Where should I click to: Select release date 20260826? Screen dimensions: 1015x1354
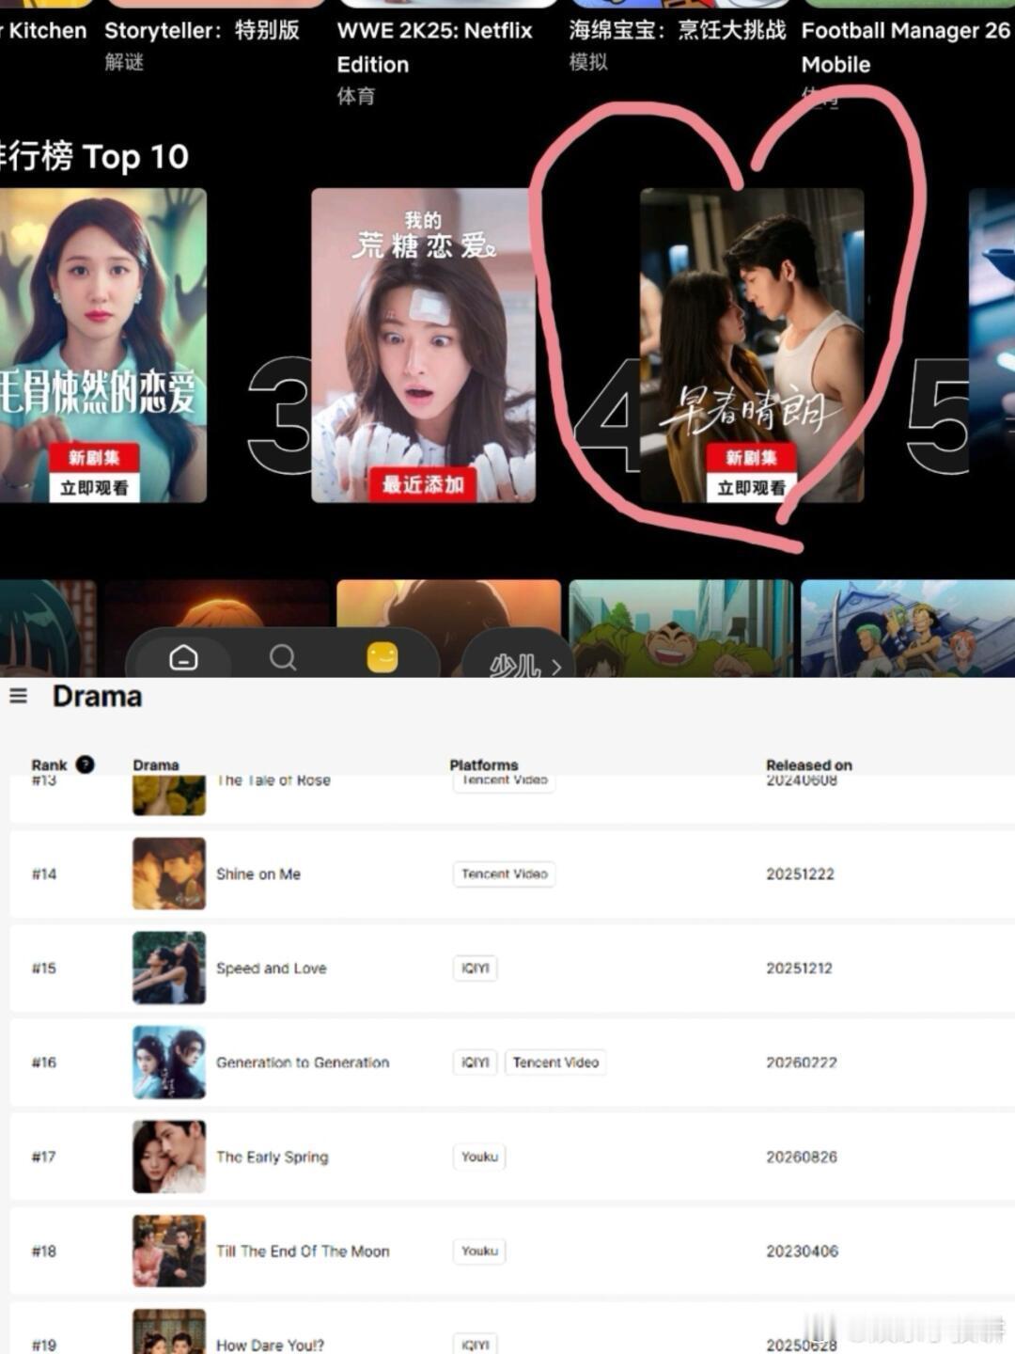pyautogui.click(x=802, y=1157)
